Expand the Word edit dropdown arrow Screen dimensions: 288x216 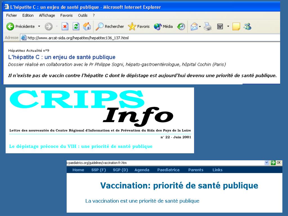pyautogui.click(x=228, y=26)
